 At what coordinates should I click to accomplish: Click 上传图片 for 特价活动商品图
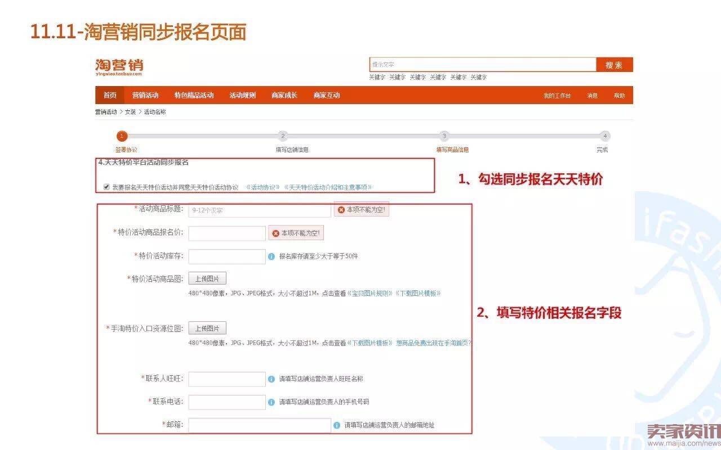207,279
